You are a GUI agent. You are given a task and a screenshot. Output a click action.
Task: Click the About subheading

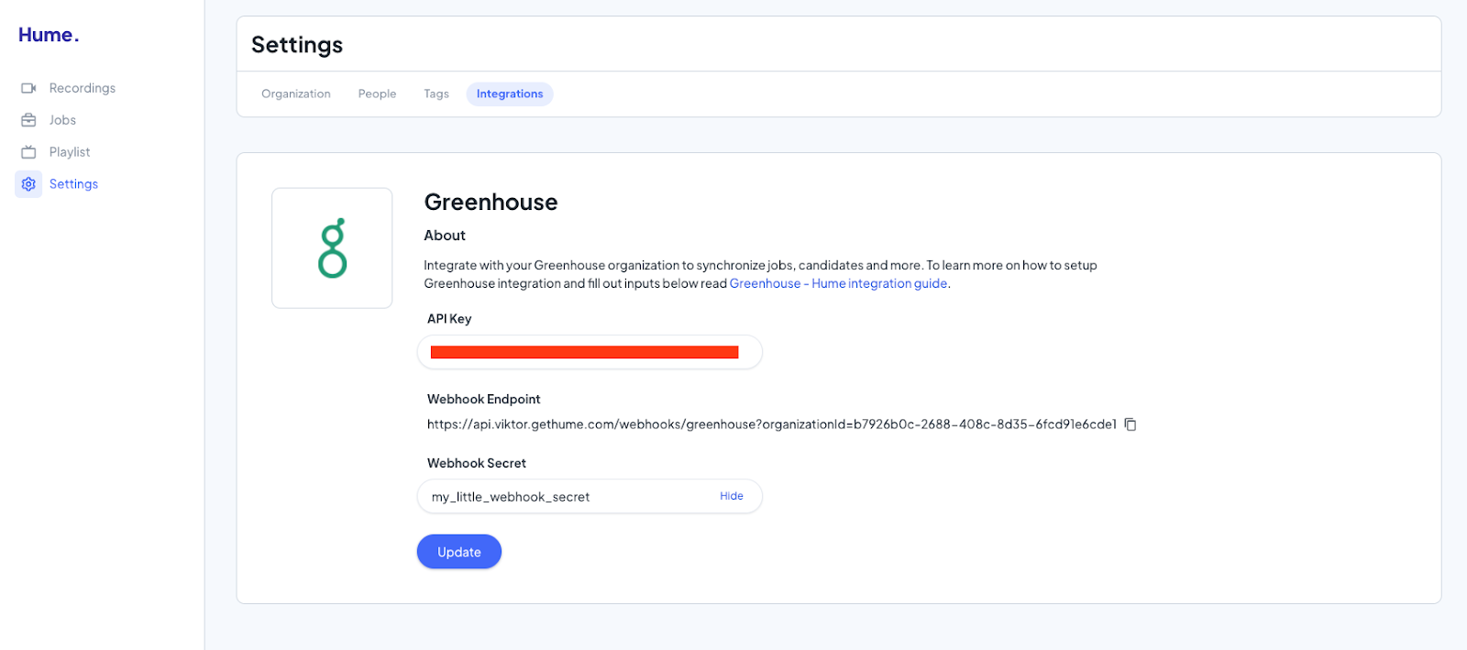click(445, 236)
